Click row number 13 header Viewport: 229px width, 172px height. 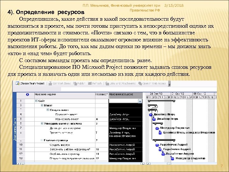pos(21,158)
